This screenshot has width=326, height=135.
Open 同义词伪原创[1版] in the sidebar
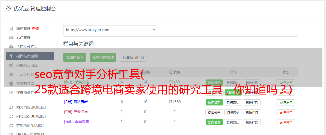pyautogui.click(x=31, y=107)
